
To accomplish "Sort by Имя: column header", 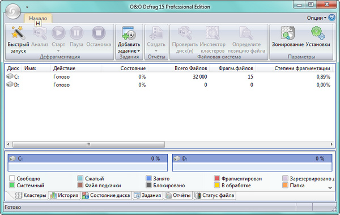I will click(x=36, y=68).
